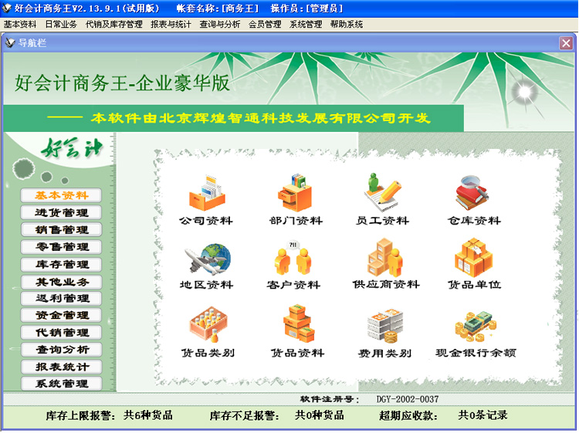Open the 查询与分析 menu

tap(220, 25)
